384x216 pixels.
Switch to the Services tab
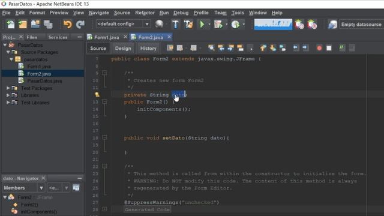click(x=58, y=37)
